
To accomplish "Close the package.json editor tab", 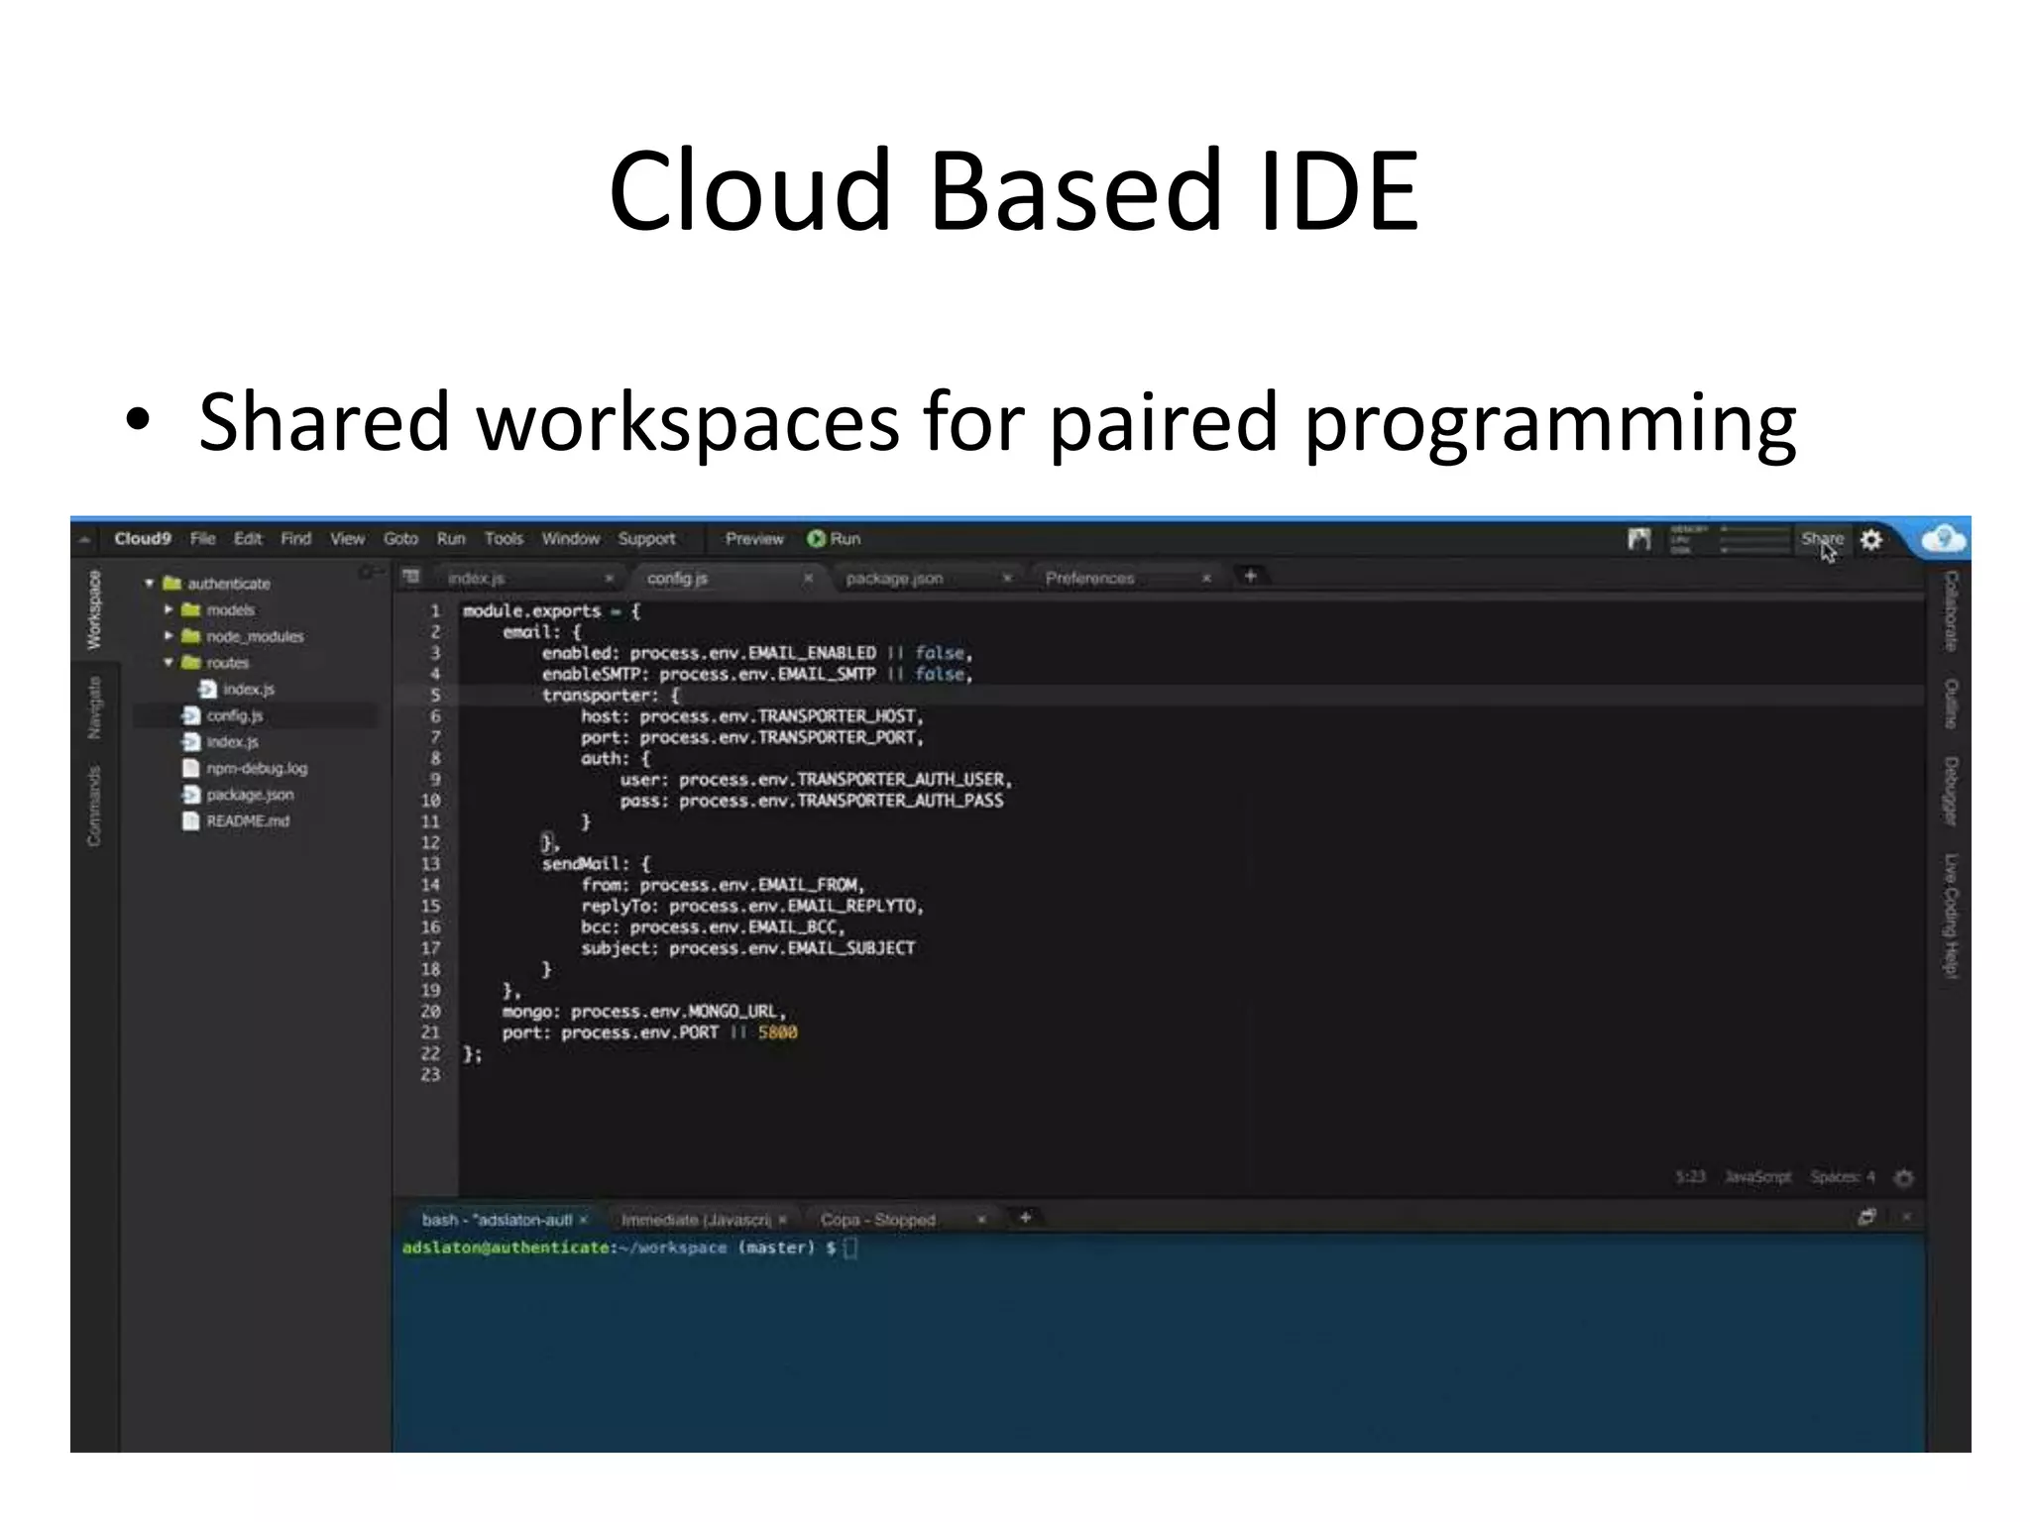I will click(x=1007, y=578).
